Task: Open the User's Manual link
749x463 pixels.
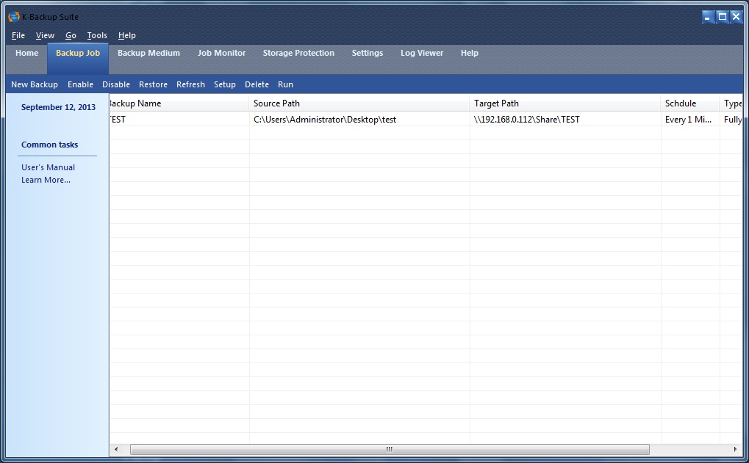Action: (49, 167)
